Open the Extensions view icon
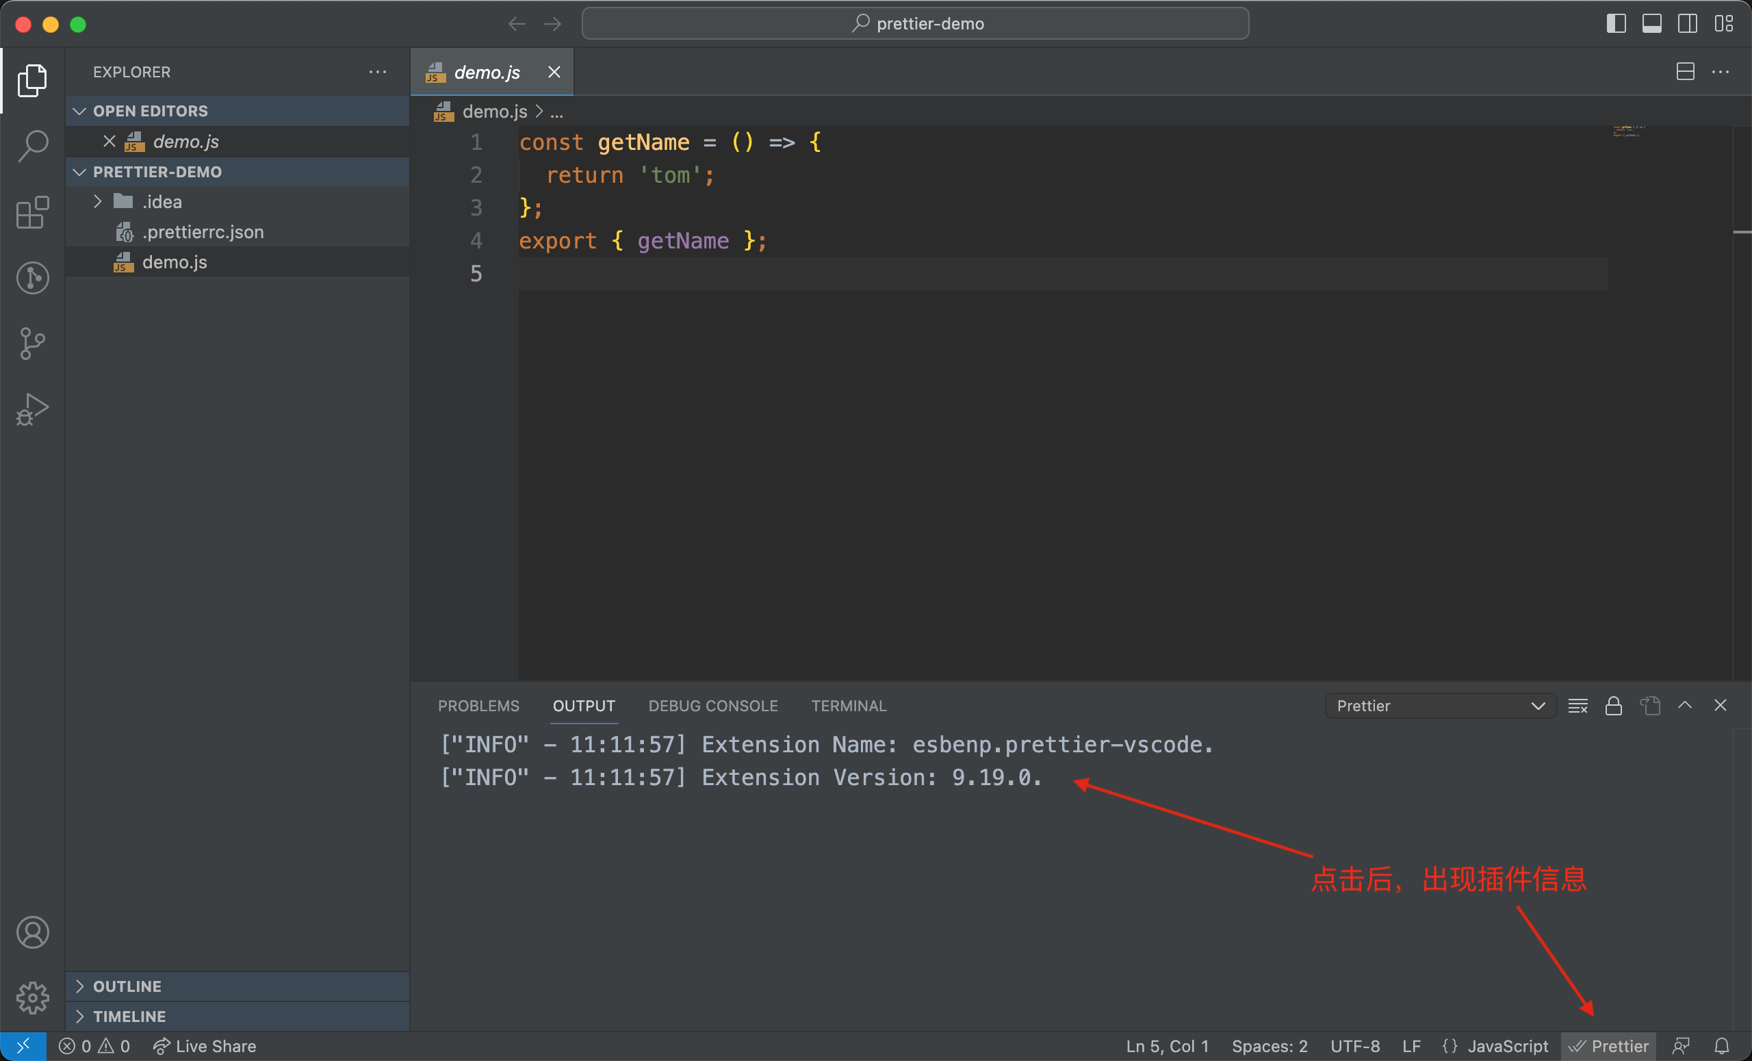This screenshot has height=1061, width=1752. tap(33, 212)
